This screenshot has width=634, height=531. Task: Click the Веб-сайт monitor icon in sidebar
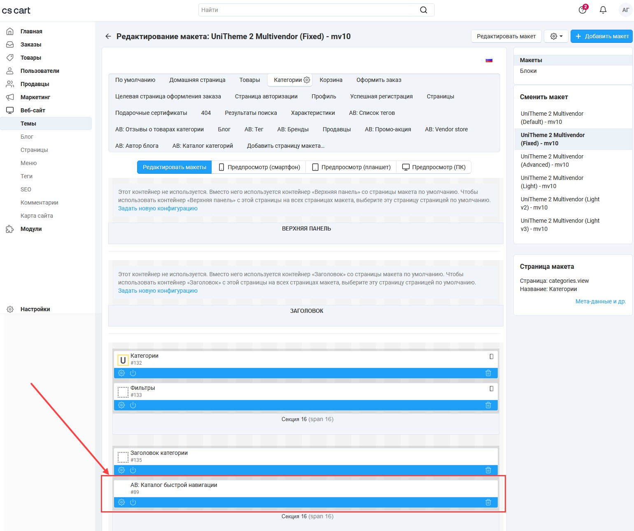(10, 110)
